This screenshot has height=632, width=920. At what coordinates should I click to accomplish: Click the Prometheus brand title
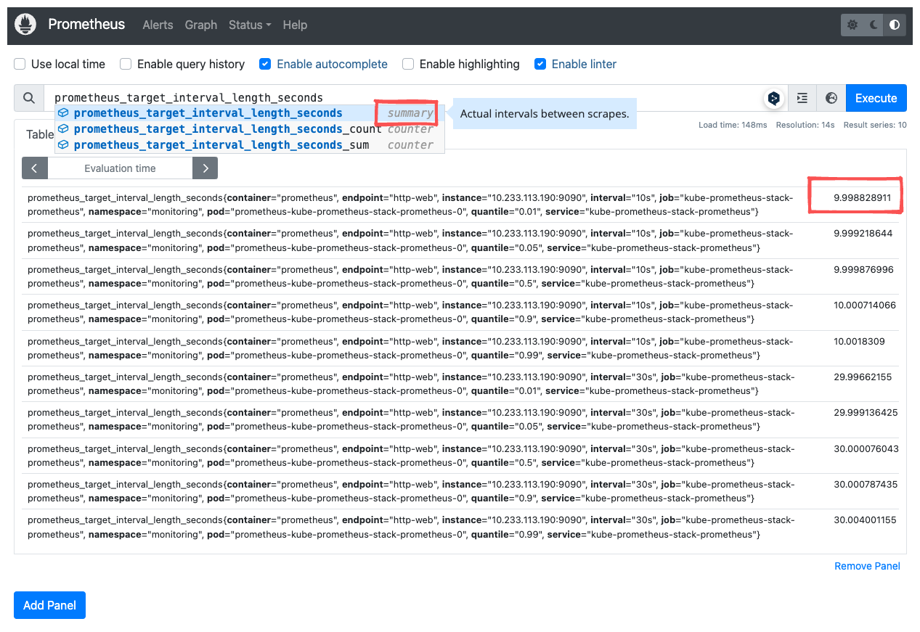(x=86, y=24)
